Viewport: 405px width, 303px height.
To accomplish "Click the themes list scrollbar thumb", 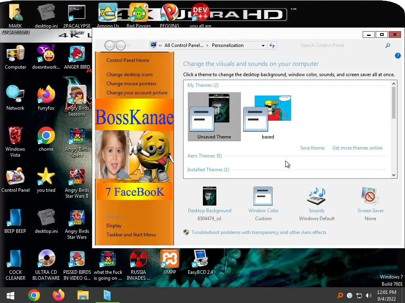I will pos(394,103).
